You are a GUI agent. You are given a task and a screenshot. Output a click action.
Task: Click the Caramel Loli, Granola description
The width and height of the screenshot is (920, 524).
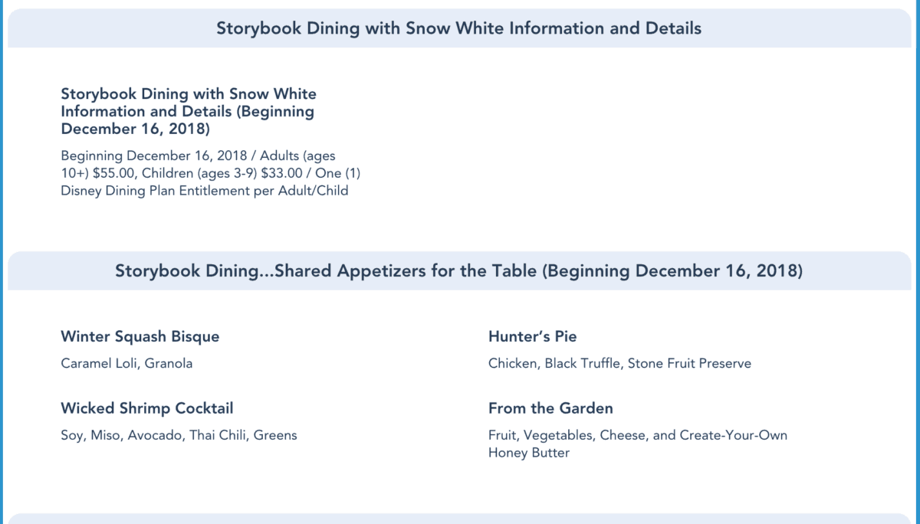coord(127,363)
